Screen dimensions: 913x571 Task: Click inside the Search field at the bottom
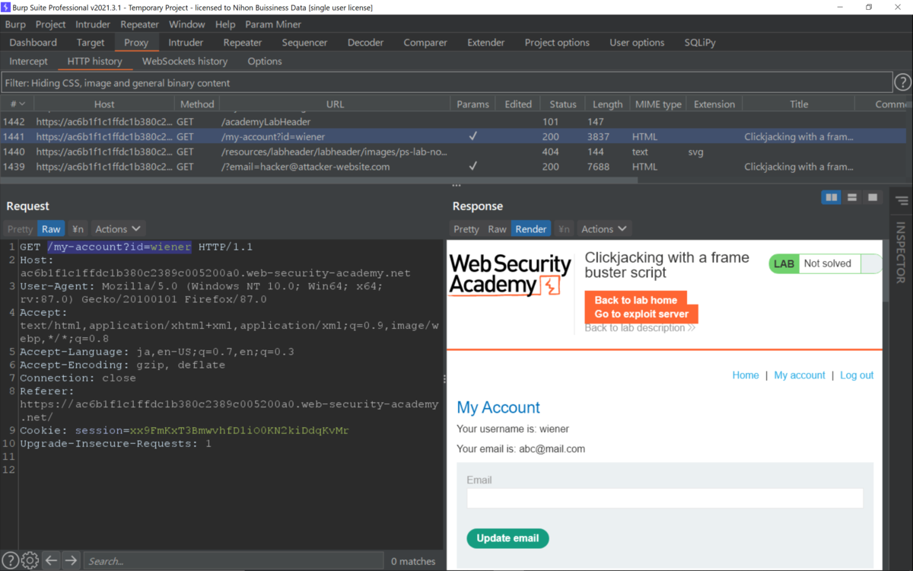tap(228, 560)
